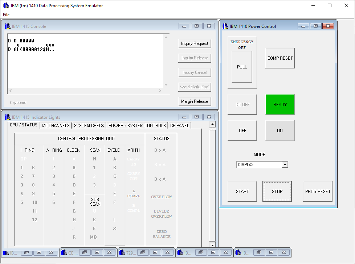Screen dimensions: 355x264
Task: Select the POWER / SYSTEM CONTROLS tab
Action: coord(137,126)
